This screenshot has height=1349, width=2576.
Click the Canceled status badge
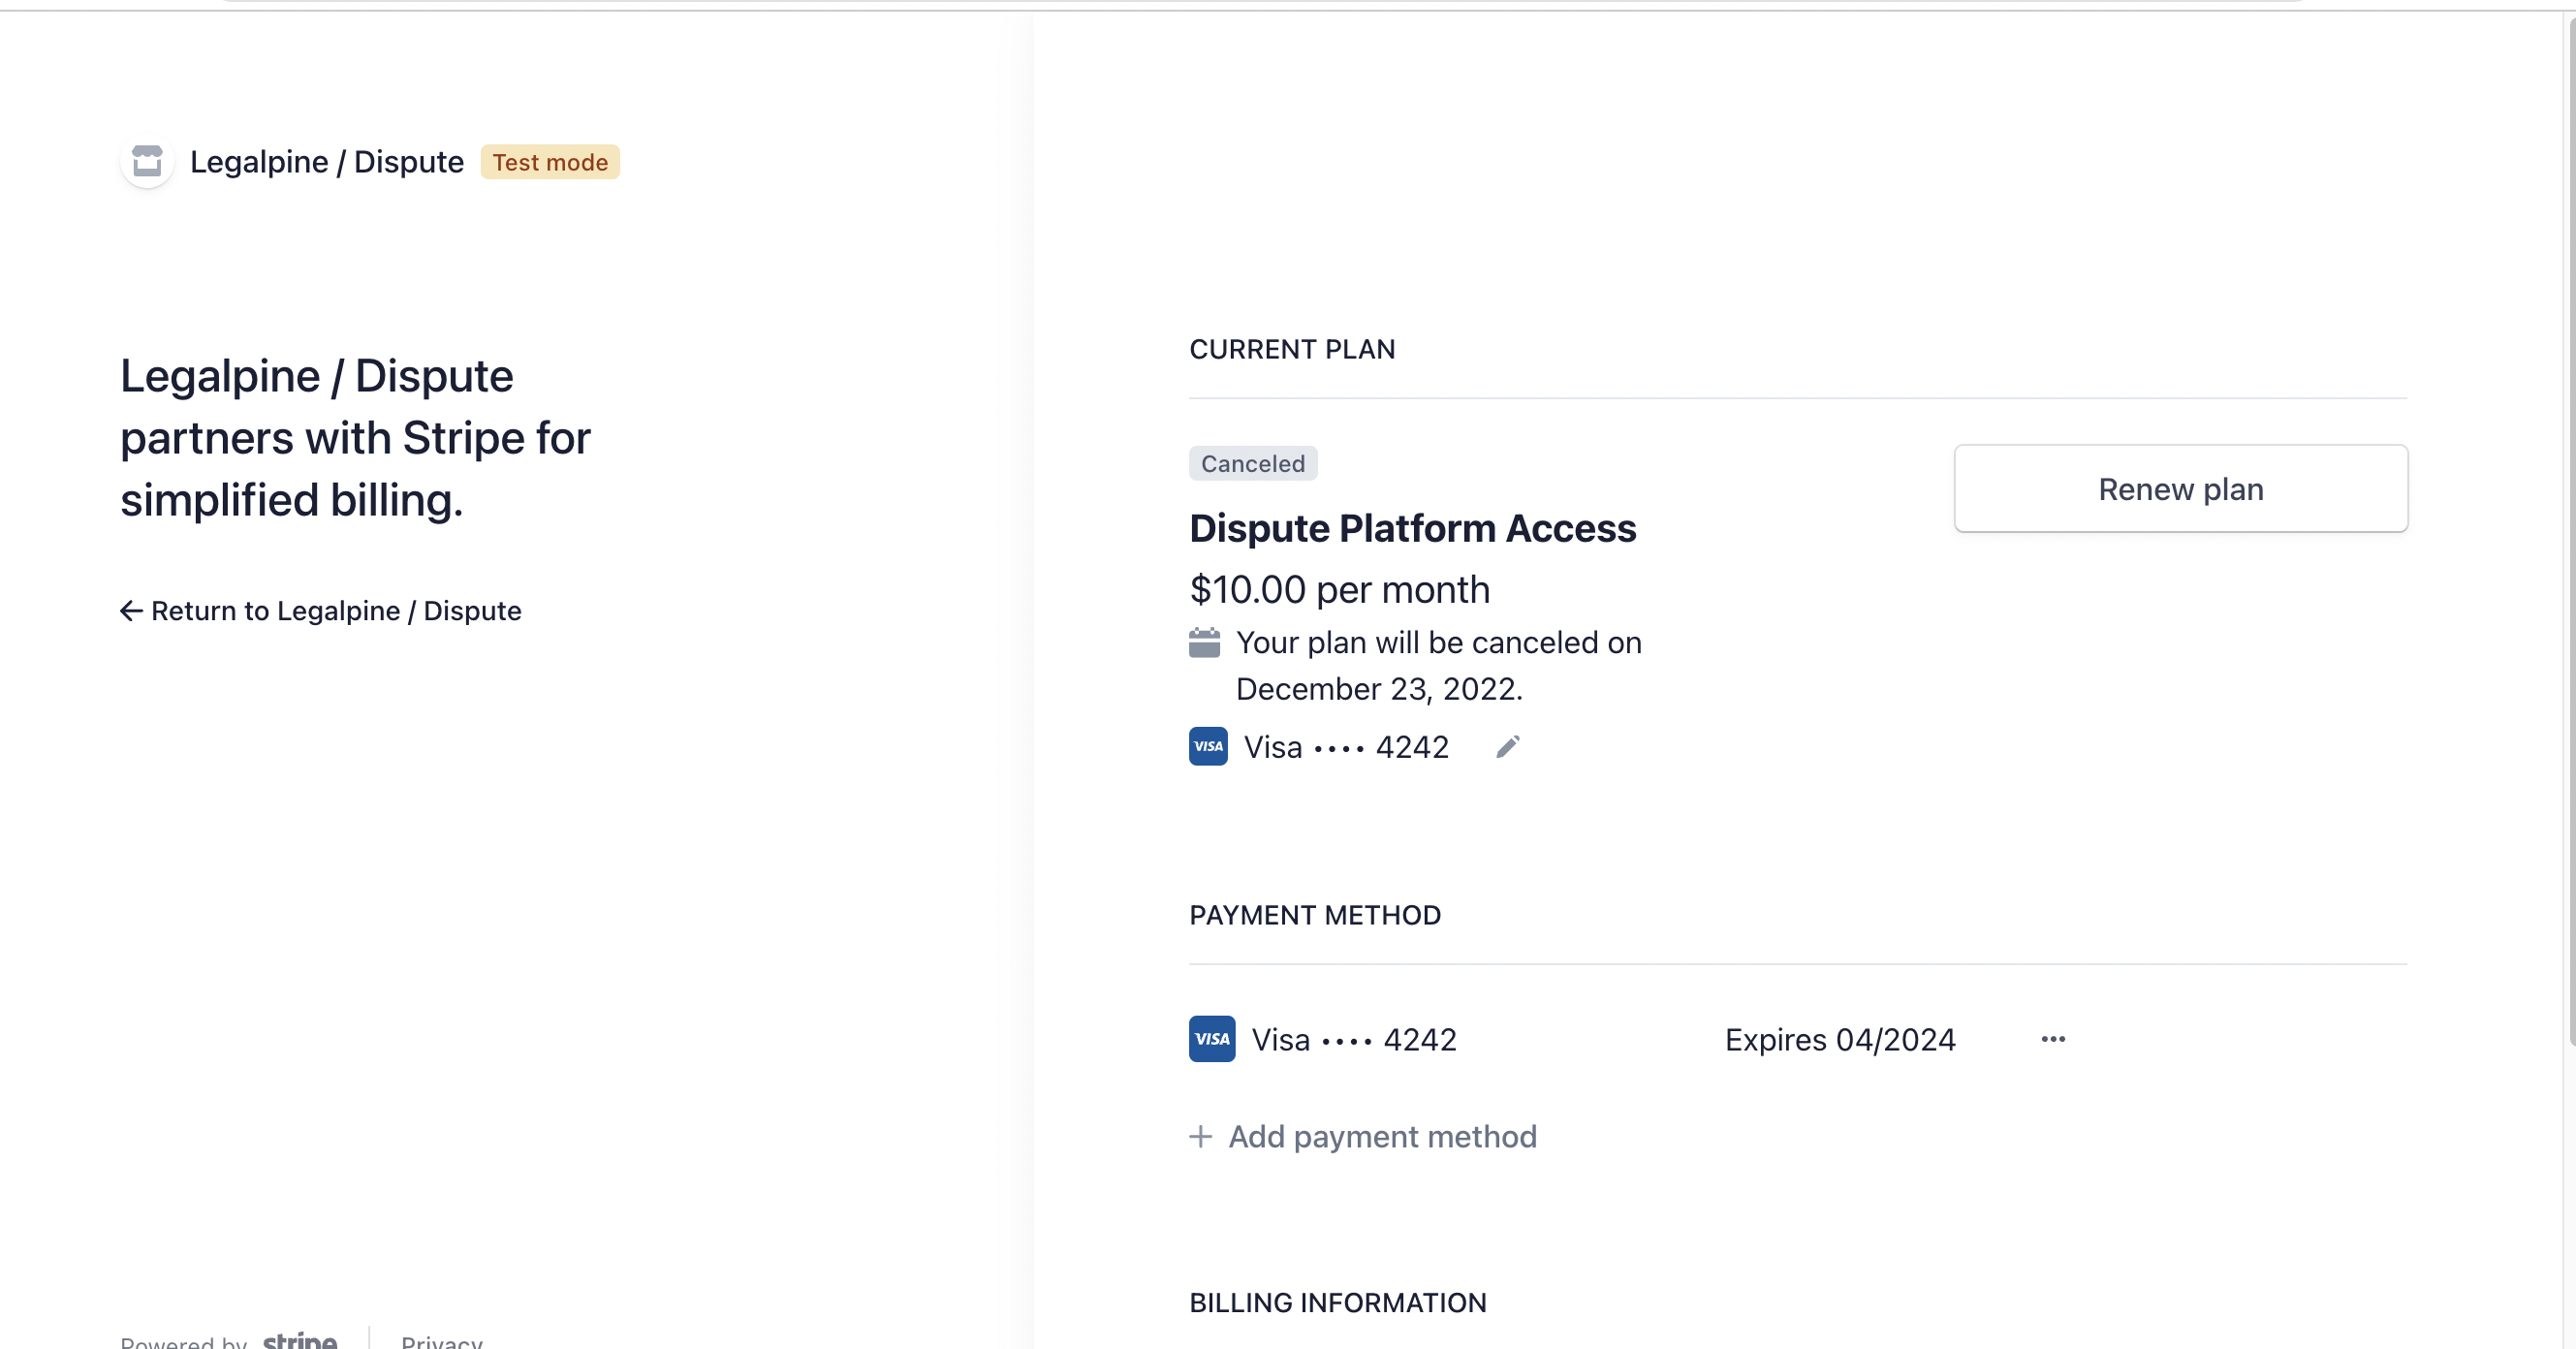click(x=1253, y=463)
